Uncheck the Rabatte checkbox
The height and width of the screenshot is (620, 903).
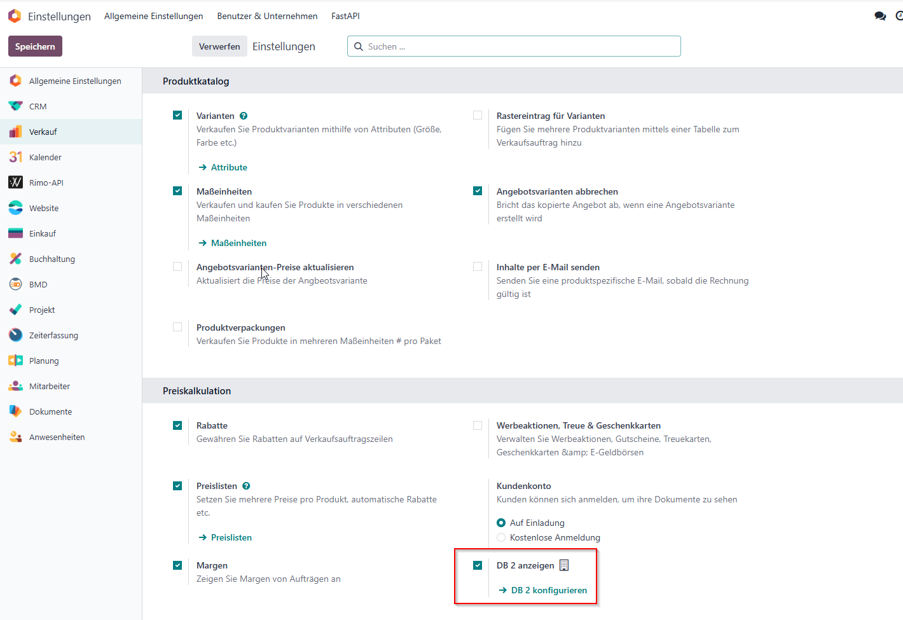[x=177, y=425]
